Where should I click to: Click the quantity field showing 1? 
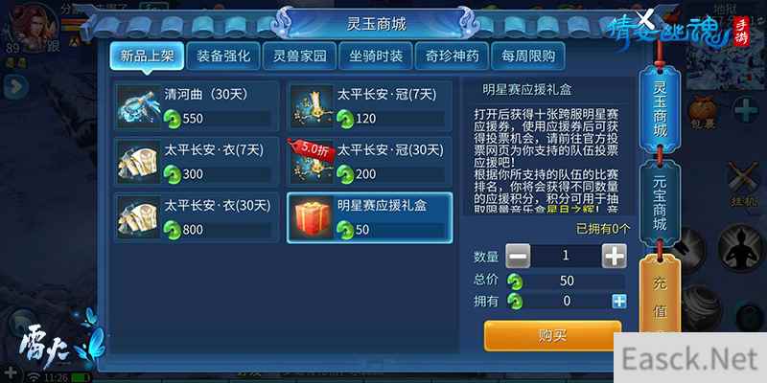(566, 256)
